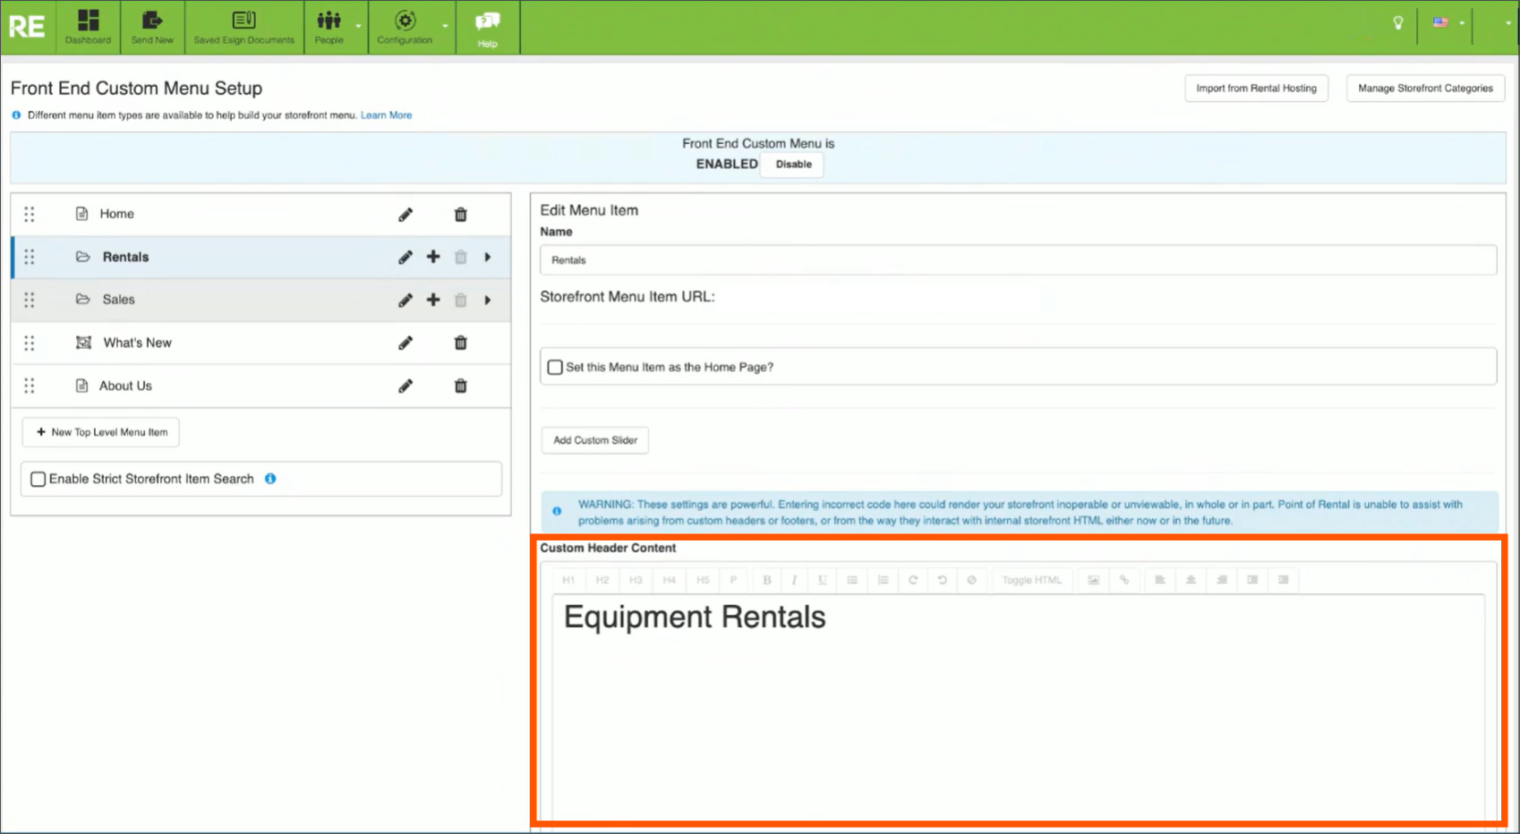The width and height of the screenshot is (1520, 834).
Task: Click the lightbulb icon in header
Action: point(1397,23)
